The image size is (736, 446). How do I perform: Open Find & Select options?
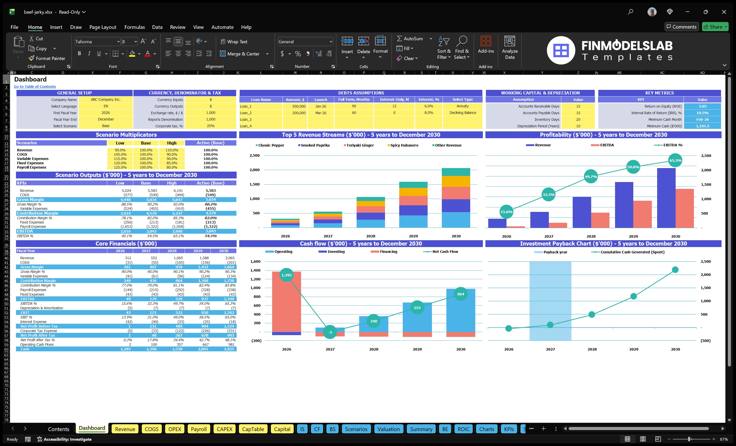click(462, 48)
